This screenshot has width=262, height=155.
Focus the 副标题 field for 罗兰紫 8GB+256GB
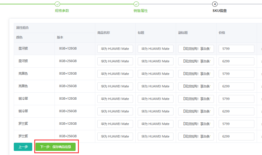(x=196, y=136)
